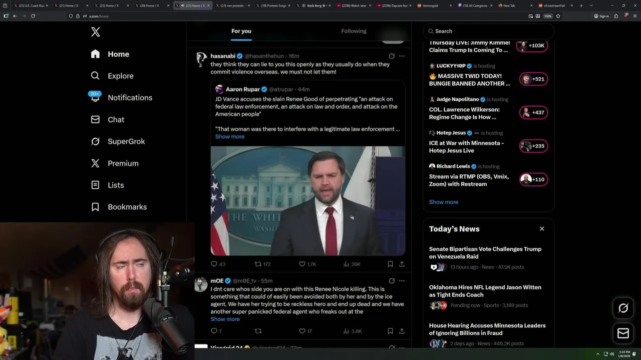Click the Search input field
Viewport: 641px width, 360px height.
(x=488, y=31)
